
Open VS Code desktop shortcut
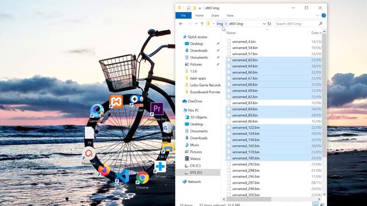click(122, 179)
